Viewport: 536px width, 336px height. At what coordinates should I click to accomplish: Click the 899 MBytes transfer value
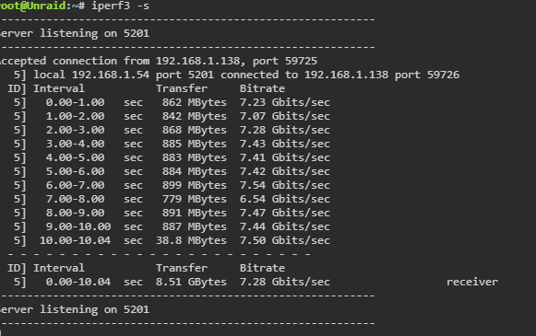[194, 185]
